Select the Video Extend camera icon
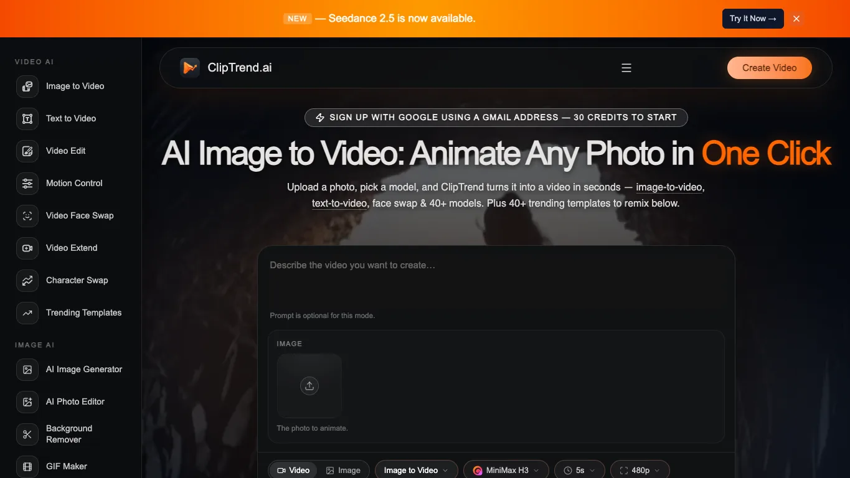The image size is (850, 478). [27, 248]
